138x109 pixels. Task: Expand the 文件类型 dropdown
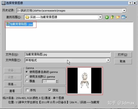pyautogui.click(x=108, y=60)
